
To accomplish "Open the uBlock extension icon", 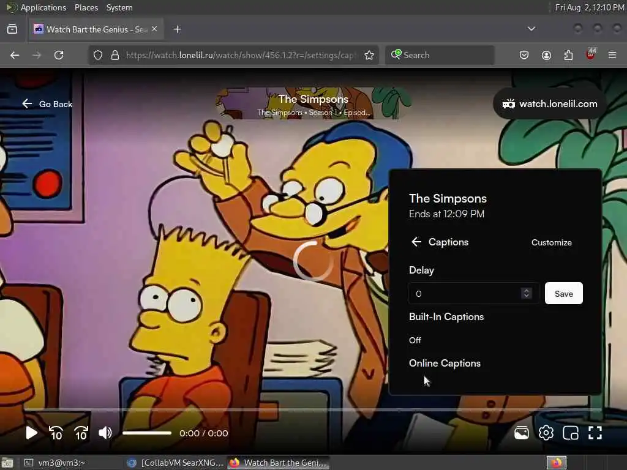I will point(590,54).
